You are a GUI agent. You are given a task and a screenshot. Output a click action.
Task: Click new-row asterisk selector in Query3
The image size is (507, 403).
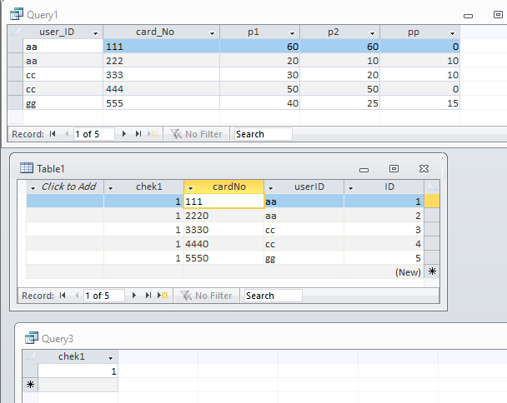(x=30, y=385)
